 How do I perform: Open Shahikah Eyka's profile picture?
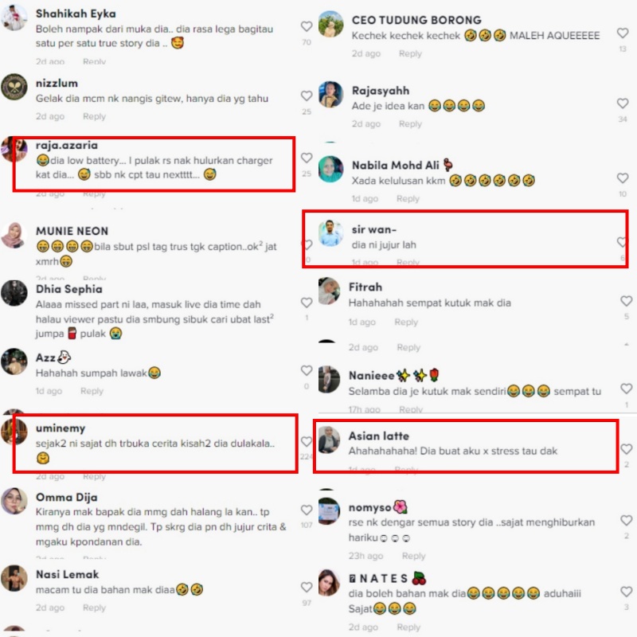14,18
